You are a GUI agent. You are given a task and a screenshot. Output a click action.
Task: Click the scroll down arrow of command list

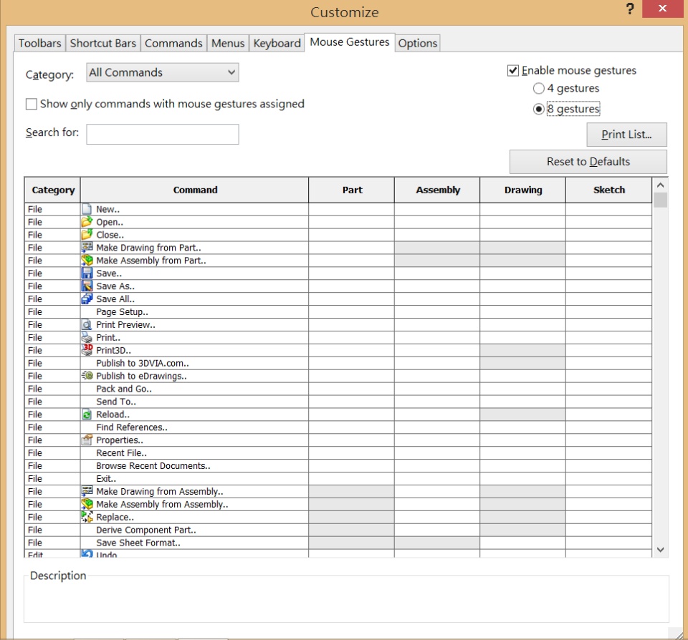(660, 550)
